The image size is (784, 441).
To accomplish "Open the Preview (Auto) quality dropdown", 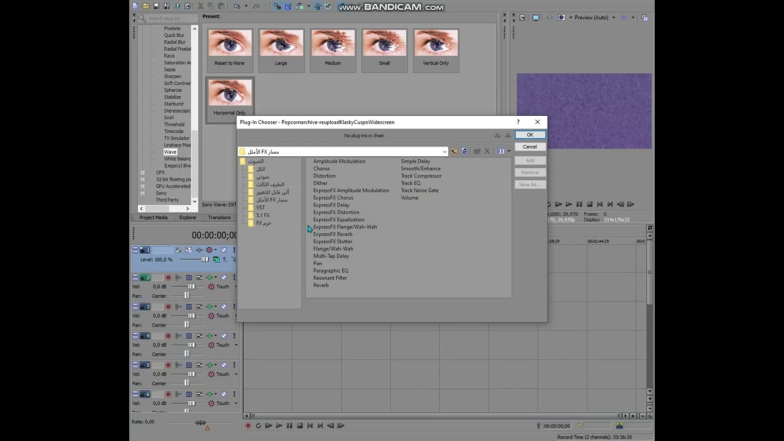I will click(614, 18).
